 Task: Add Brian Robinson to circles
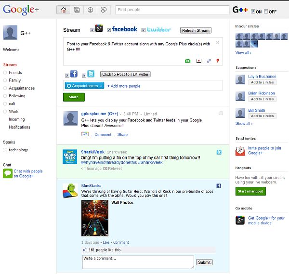(263, 99)
